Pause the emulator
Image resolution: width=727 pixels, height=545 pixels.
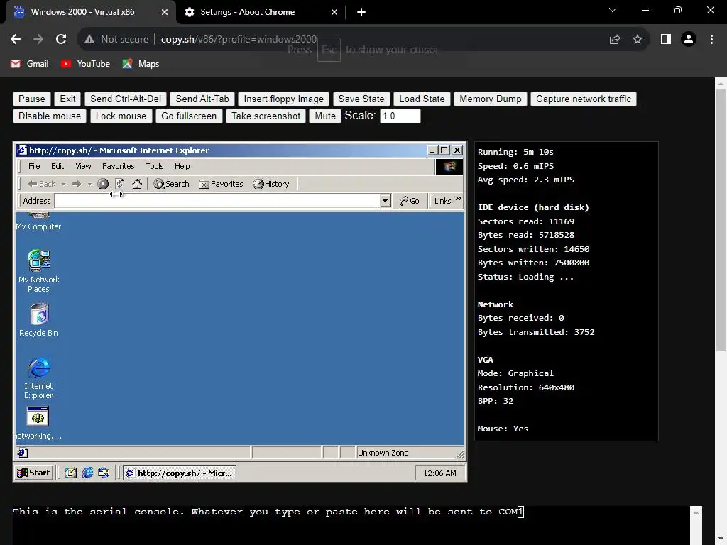click(x=31, y=99)
